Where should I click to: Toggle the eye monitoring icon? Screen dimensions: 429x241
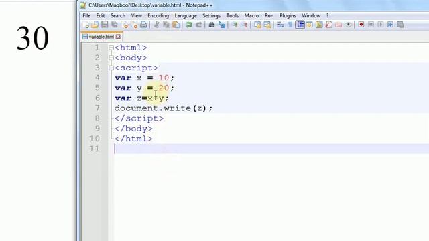[x=349, y=25]
